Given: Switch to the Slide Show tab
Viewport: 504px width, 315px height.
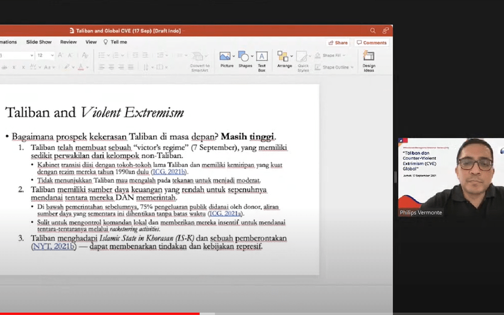Looking at the screenshot, I should [x=39, y=42].
